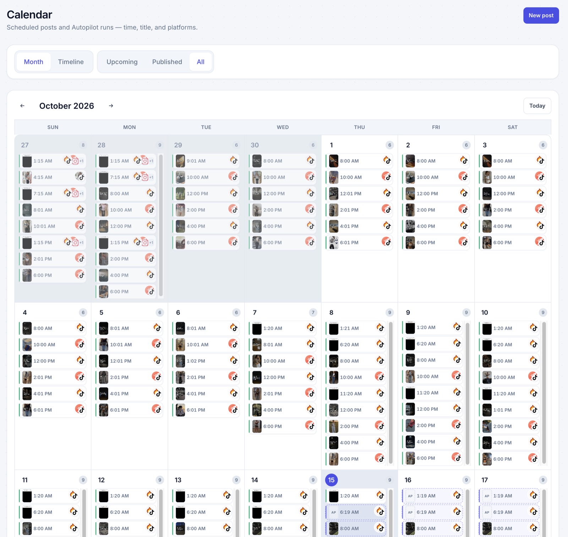The image size is (568, 537).
Task: Open Oct 13 6:20 AM post
Action: click(203, 512)
